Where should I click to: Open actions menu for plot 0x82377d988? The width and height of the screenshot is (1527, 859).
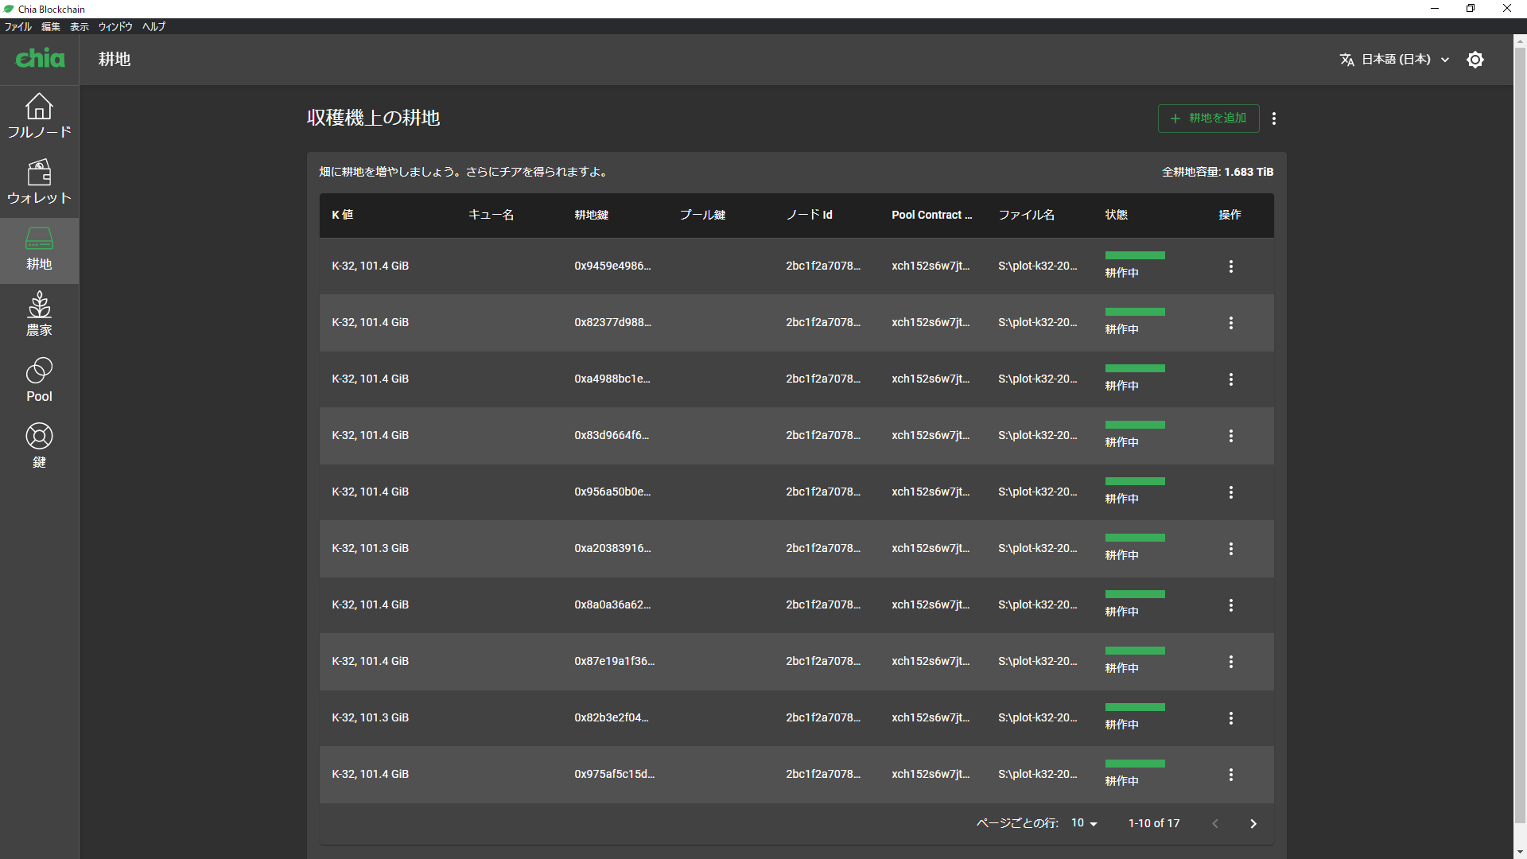[1231, 323]
